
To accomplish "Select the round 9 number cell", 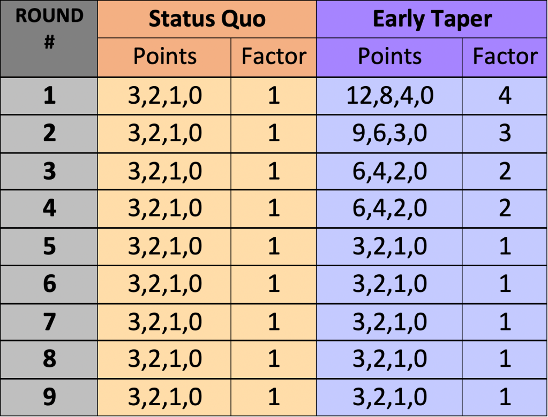I will pyautogui.click(x=49, y=397).
